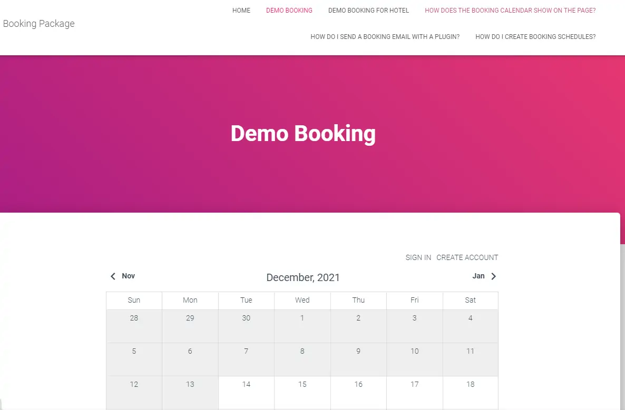Go to Demo Booking for Hotel page
Image resolution: width=625 pixels, height=410 pixels.
pos(368,11)
